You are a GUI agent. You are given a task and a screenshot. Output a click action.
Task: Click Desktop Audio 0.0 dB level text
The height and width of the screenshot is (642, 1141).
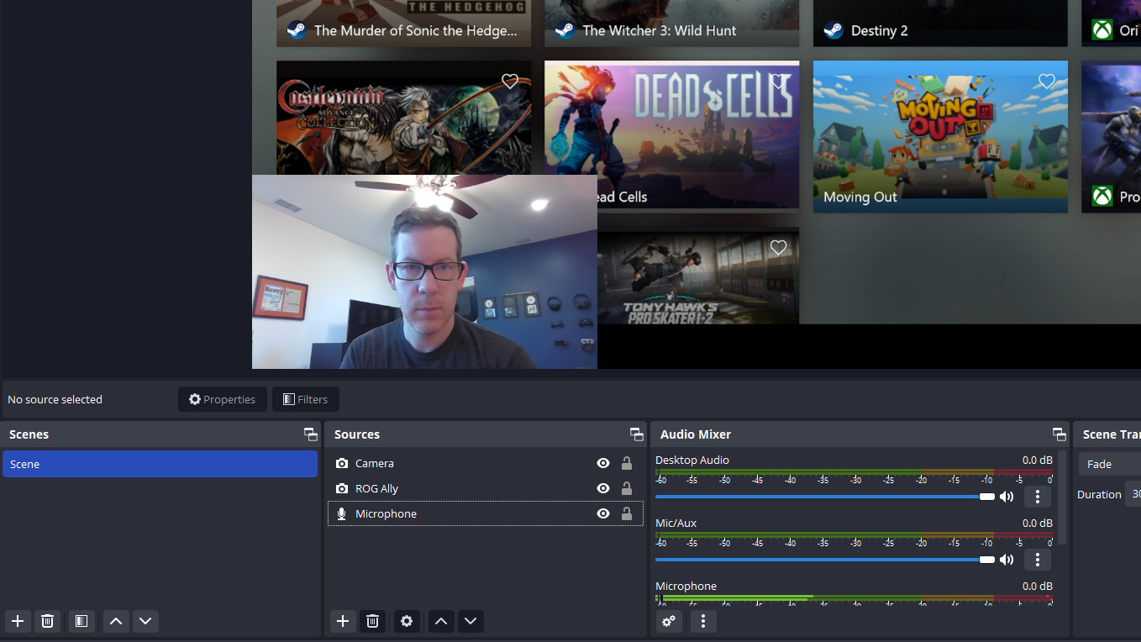click(x=1037, y=460)
